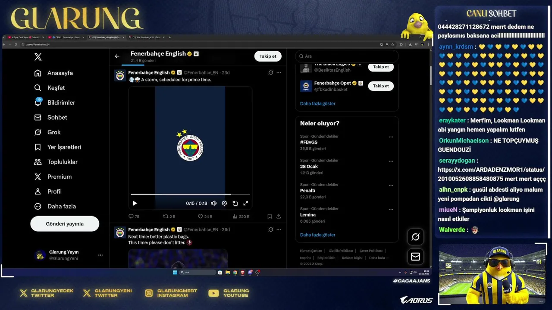The width and height of the screenshot is (552, 310).
Task: Open File Explorer from the taskbar
Action: click(x=228, y=272)
